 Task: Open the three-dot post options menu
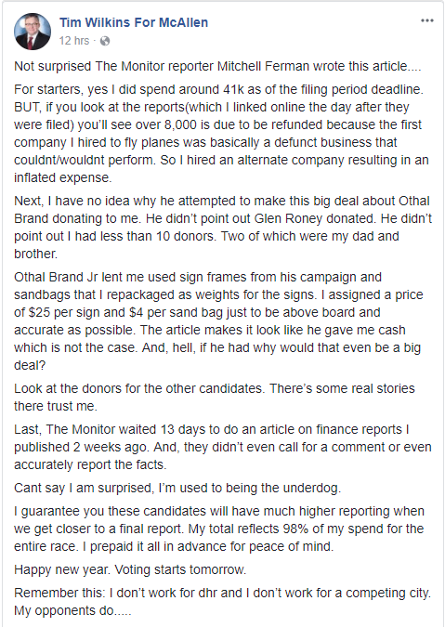coord(427,20)
